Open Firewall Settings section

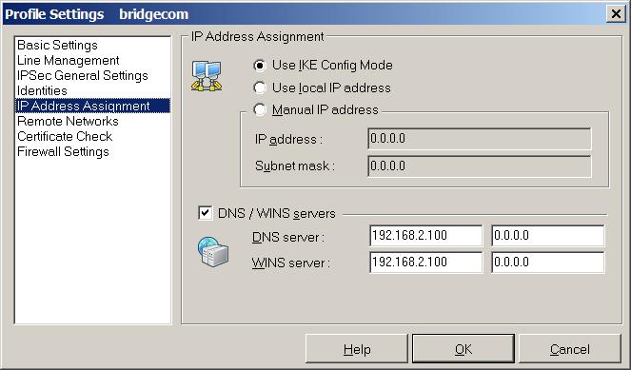(x=63, y=151)
